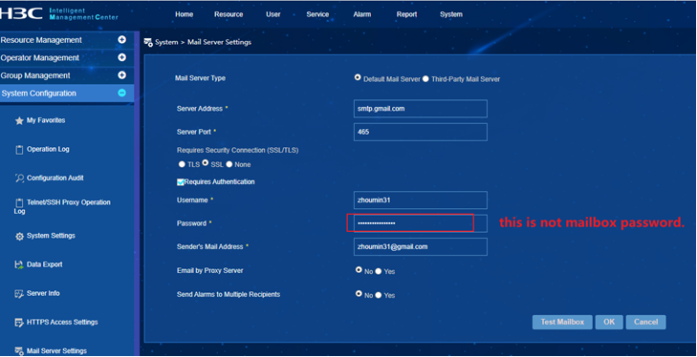Set Email by Proxy Server to No
Viewport: 697px width, 357px height.
[x=359, y=269]
